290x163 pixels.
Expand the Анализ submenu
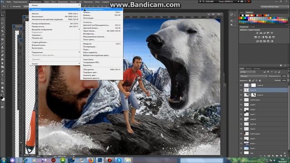click(x=55, y=63)
